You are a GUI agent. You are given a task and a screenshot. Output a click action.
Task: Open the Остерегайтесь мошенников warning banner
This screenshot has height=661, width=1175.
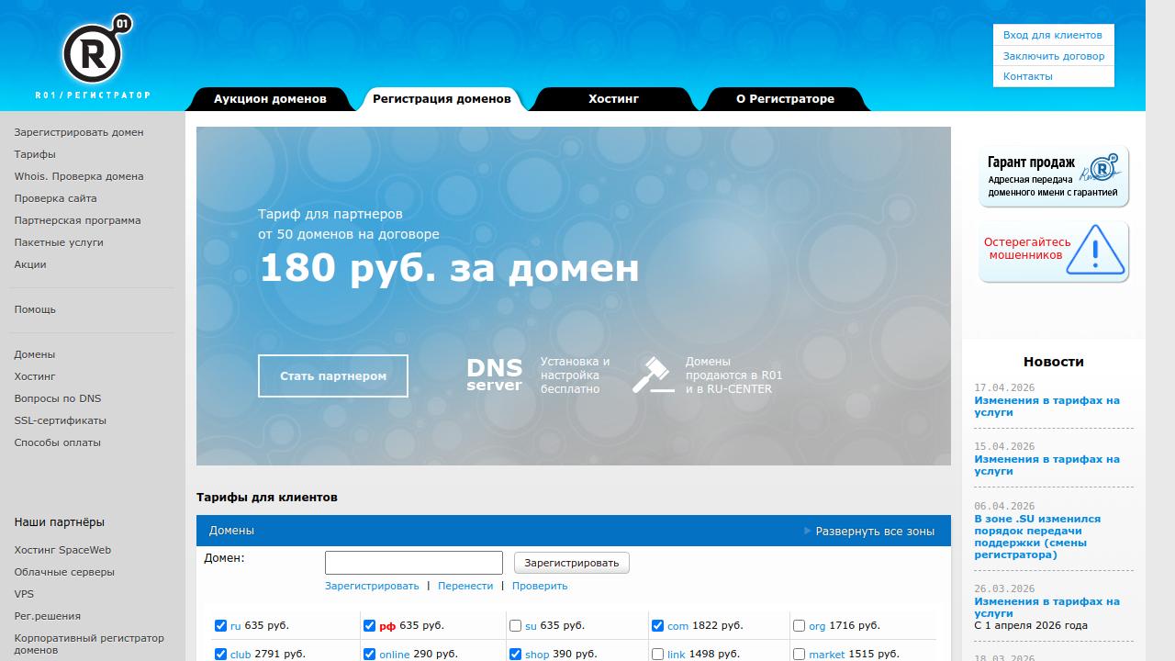point(1054,251)
